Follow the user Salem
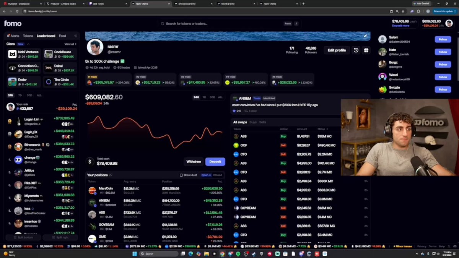 443,39
